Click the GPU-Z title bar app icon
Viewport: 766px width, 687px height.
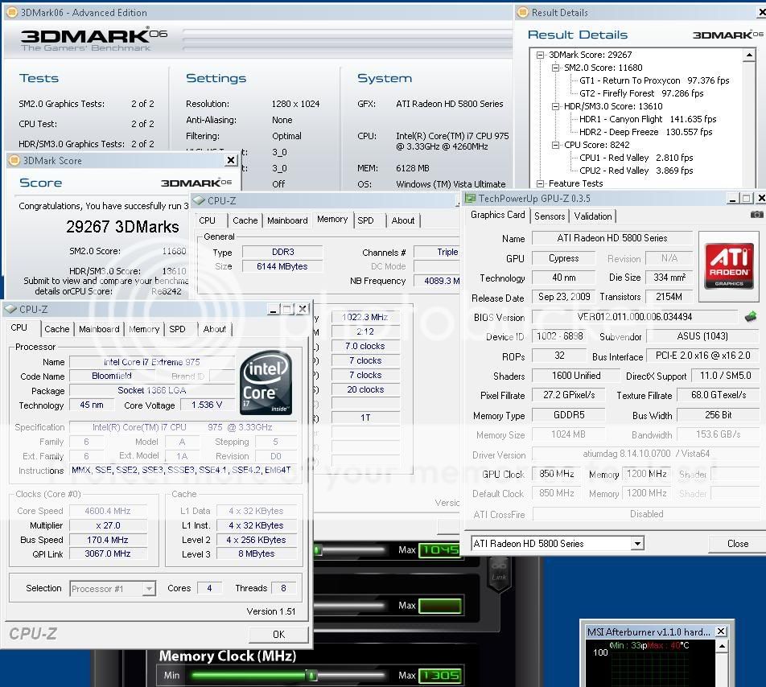[470, 198]
